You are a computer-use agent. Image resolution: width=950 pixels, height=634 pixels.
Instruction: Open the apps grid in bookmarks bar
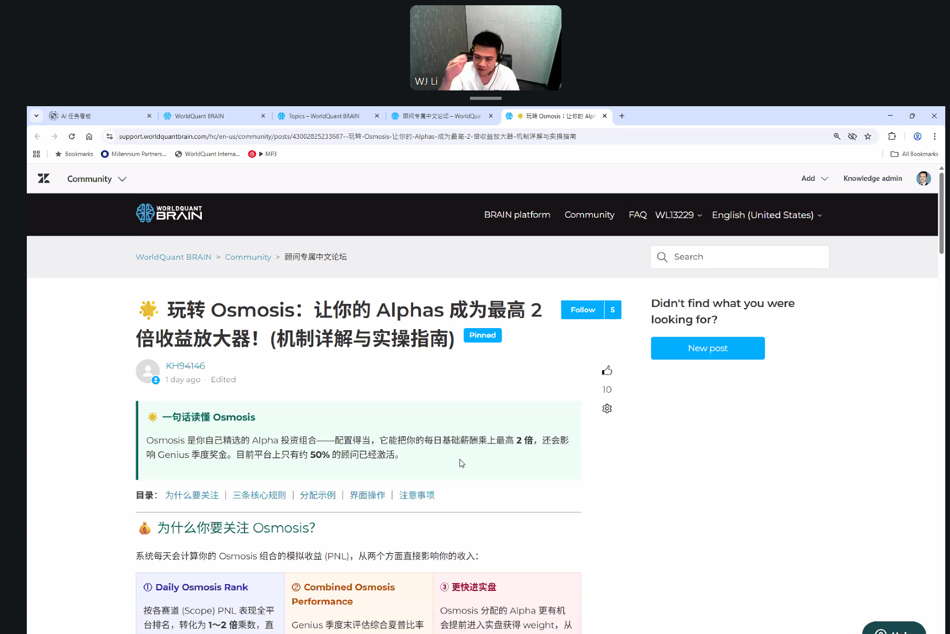point(36,154)
